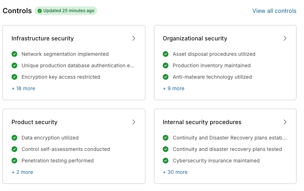304x191 pixels.
Task: Show 30 more internal security procedures
Action: pyautogui.click(x=175, y=172)
